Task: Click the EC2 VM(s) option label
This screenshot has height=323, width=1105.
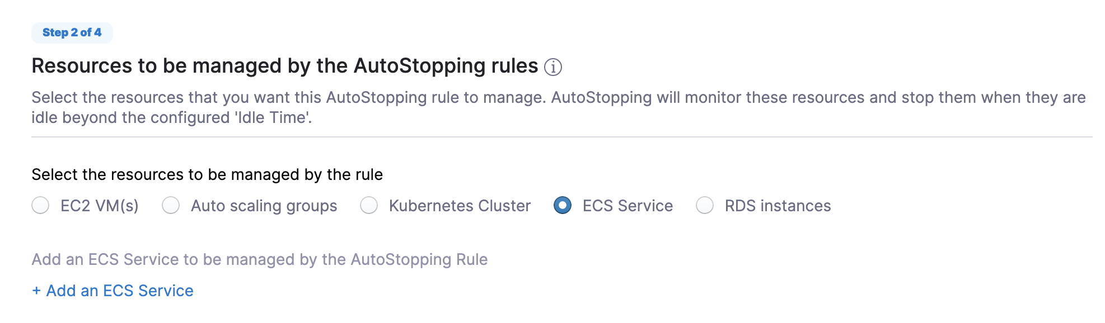Action: coord(100,206)
